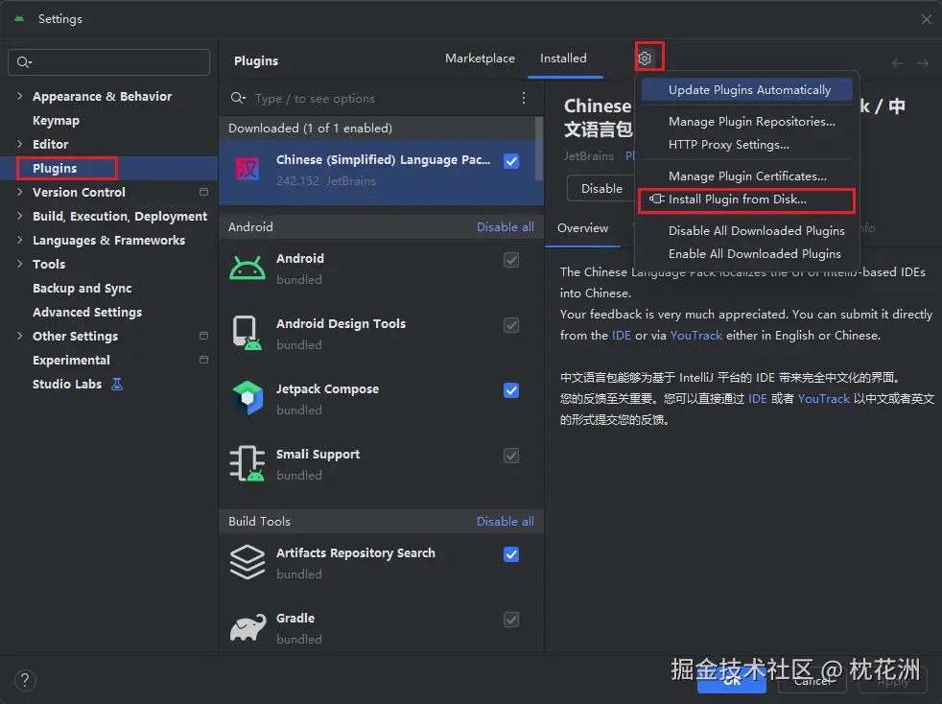Choose Manage Plugin Repositories
This screenshot has height=704, width=942.
pos(746,122)
